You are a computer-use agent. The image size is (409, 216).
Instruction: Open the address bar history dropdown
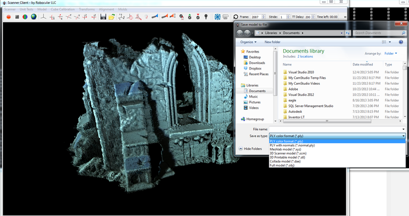tap(342, 33)
